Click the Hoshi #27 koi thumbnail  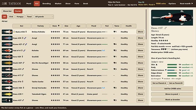tap(7, 63)
